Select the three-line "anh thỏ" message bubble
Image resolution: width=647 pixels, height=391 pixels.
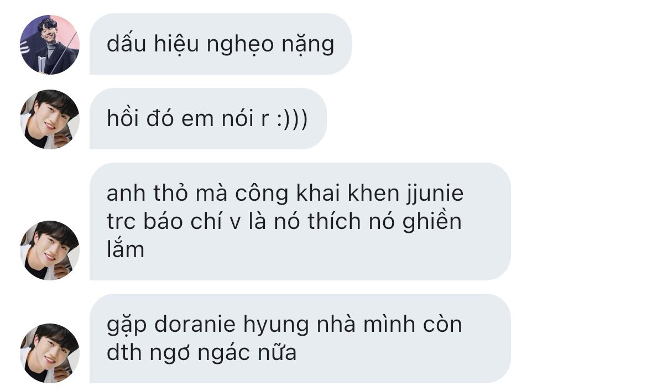(300, 221)
